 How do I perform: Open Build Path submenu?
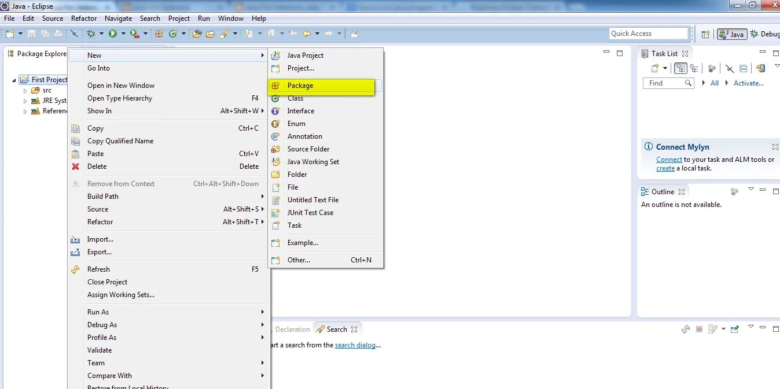[x=168, y=197]
